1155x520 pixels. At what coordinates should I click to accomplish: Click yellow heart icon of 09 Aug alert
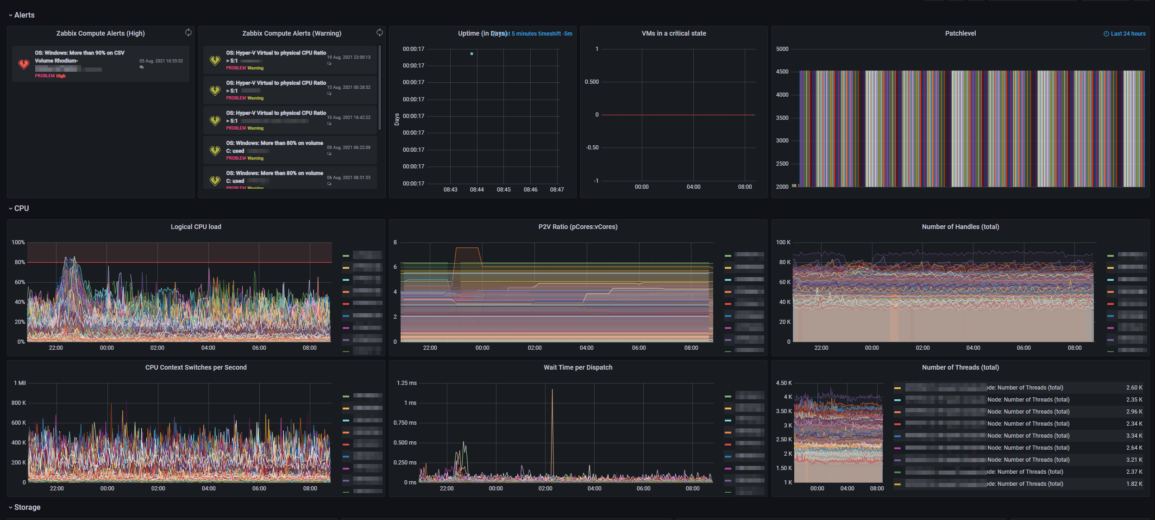(215, 151)
